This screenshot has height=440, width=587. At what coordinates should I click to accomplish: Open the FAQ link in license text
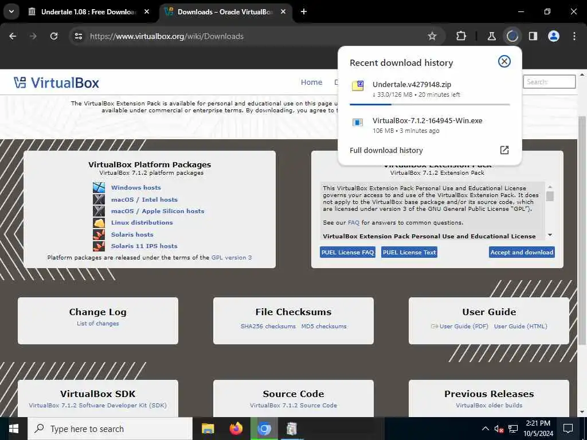point(353,223)
